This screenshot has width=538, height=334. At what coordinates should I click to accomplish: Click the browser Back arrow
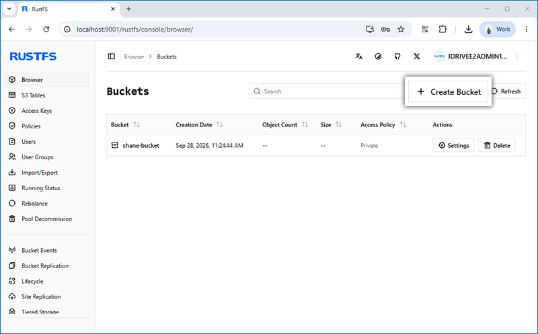[11, 29]
